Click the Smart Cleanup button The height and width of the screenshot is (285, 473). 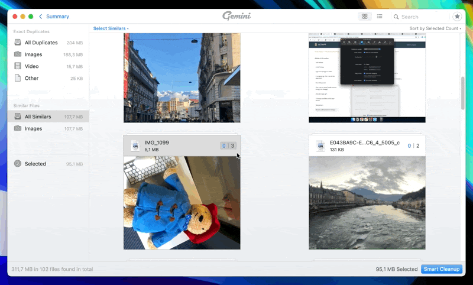coord(441,269)
